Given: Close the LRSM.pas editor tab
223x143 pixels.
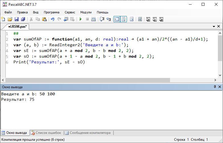Looking at the screenshot, I should click(219, 26).
